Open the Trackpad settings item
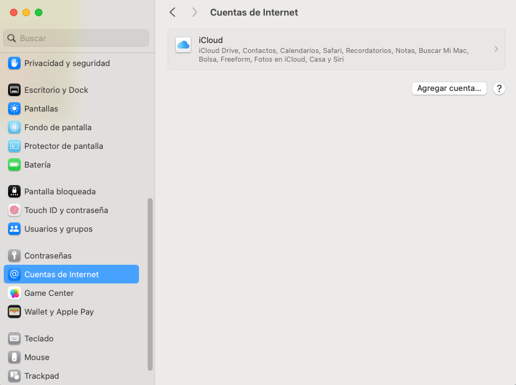The width and height of the screenshot is (516, 385). coord(41,376)
